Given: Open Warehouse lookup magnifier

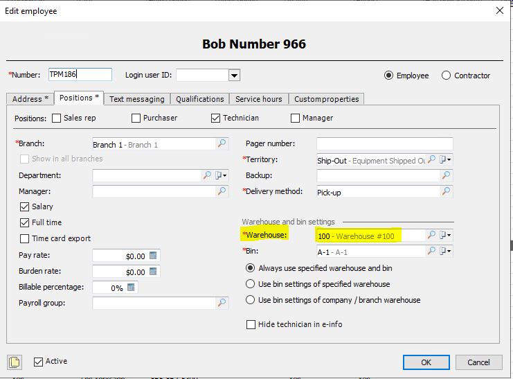Looking at the screenshot, I should point(432,235).
